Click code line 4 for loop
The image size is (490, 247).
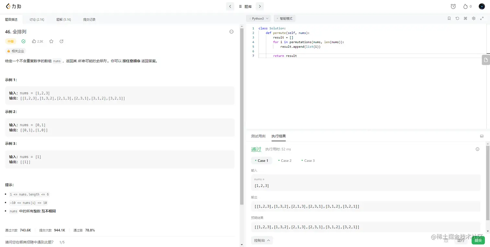tap(309, 42)
